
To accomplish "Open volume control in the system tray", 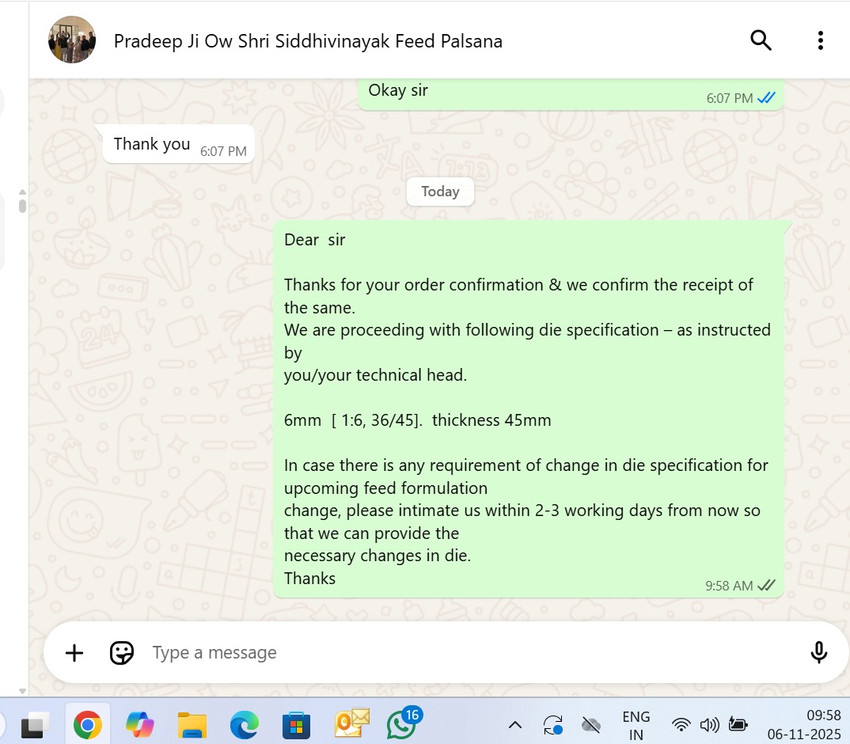I will pos(709,724).
